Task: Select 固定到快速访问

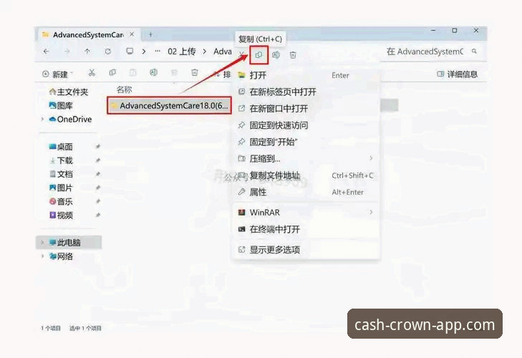Action: (306, 125)
